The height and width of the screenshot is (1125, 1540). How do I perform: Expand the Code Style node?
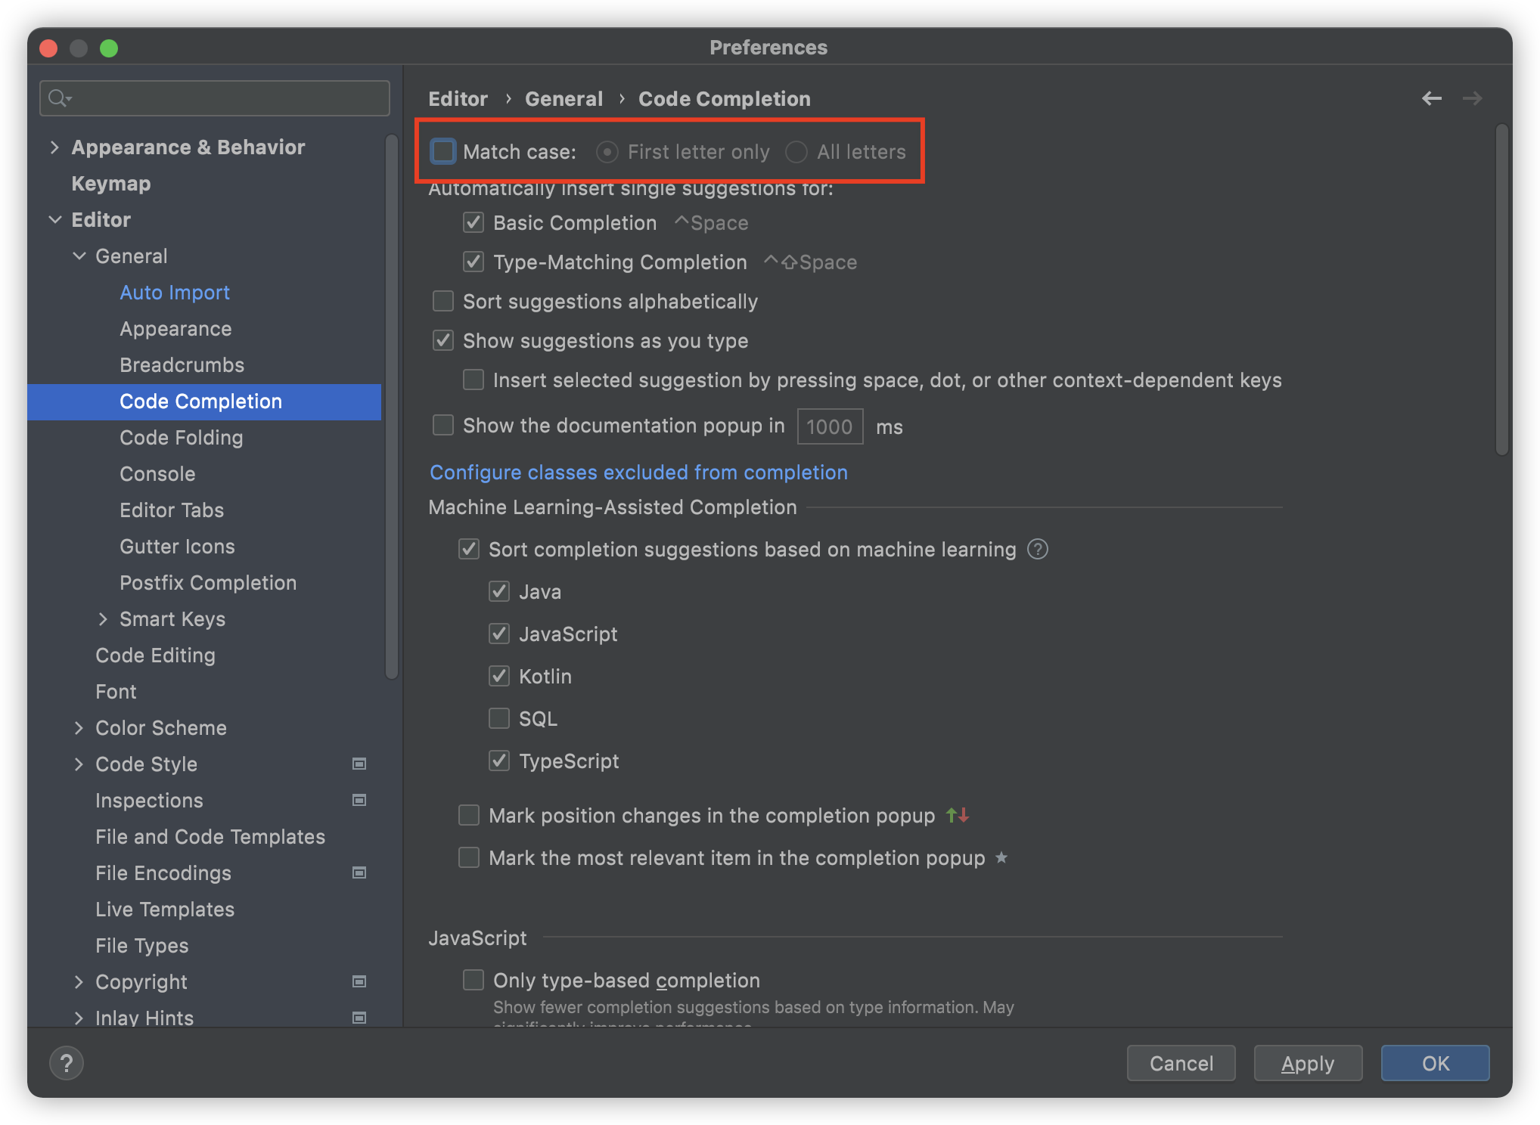pos(79,764)
